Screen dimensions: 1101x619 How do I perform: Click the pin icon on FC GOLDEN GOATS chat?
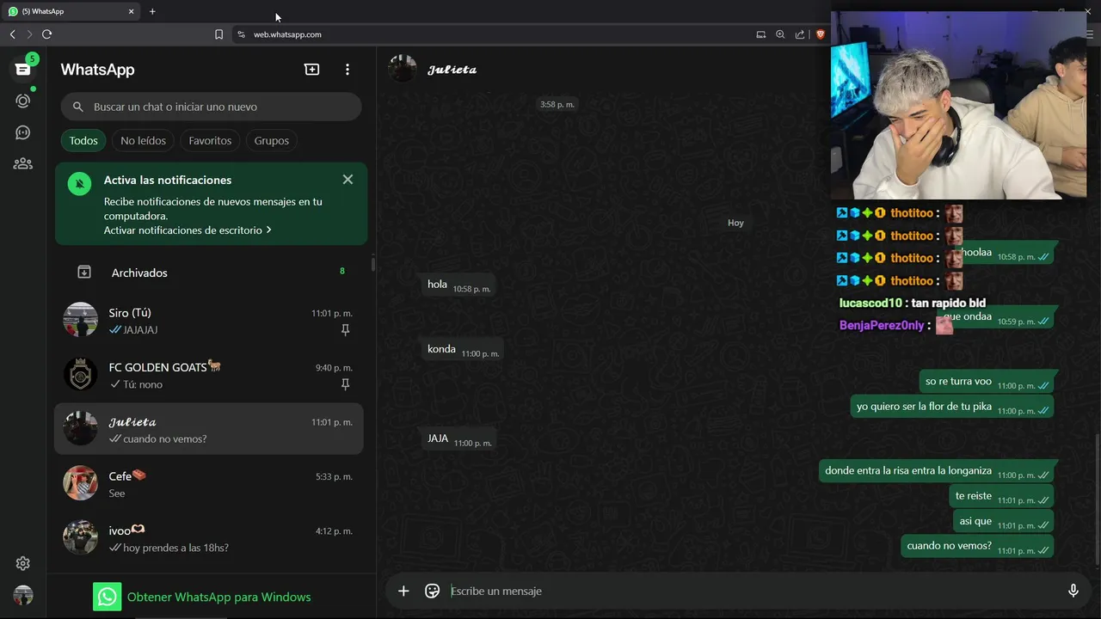(x=345, y=384)
